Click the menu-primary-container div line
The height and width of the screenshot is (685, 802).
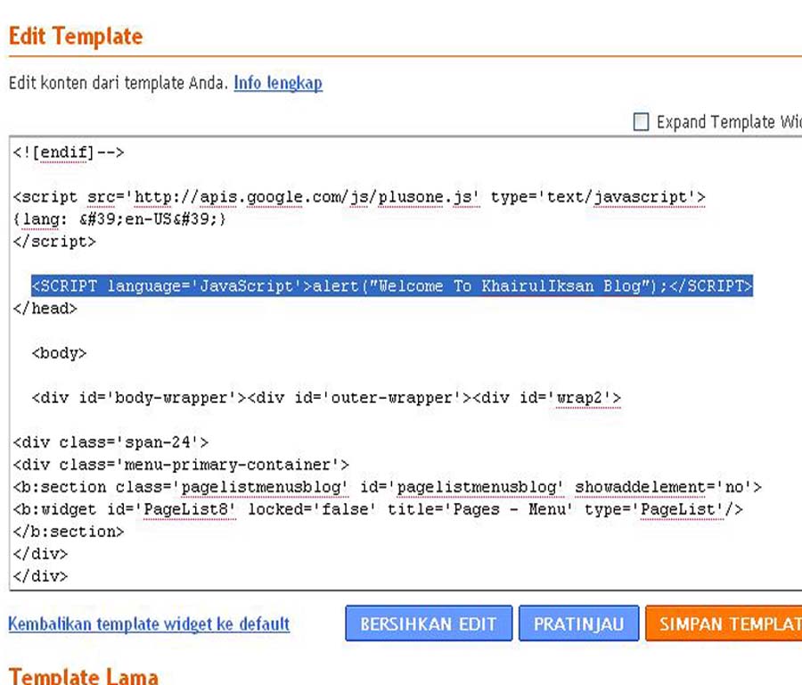tap(181, 465)
